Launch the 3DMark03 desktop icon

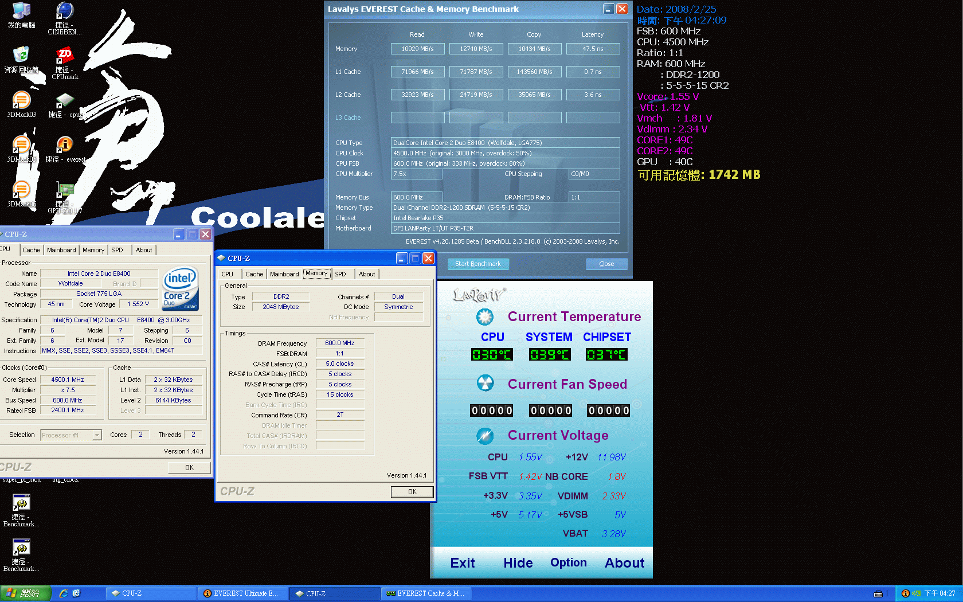(x=21, y=104)
